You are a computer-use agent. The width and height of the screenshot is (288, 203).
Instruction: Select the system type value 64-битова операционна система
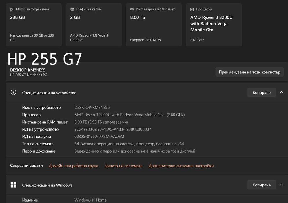pyautogui.click(x=129, y=144)
